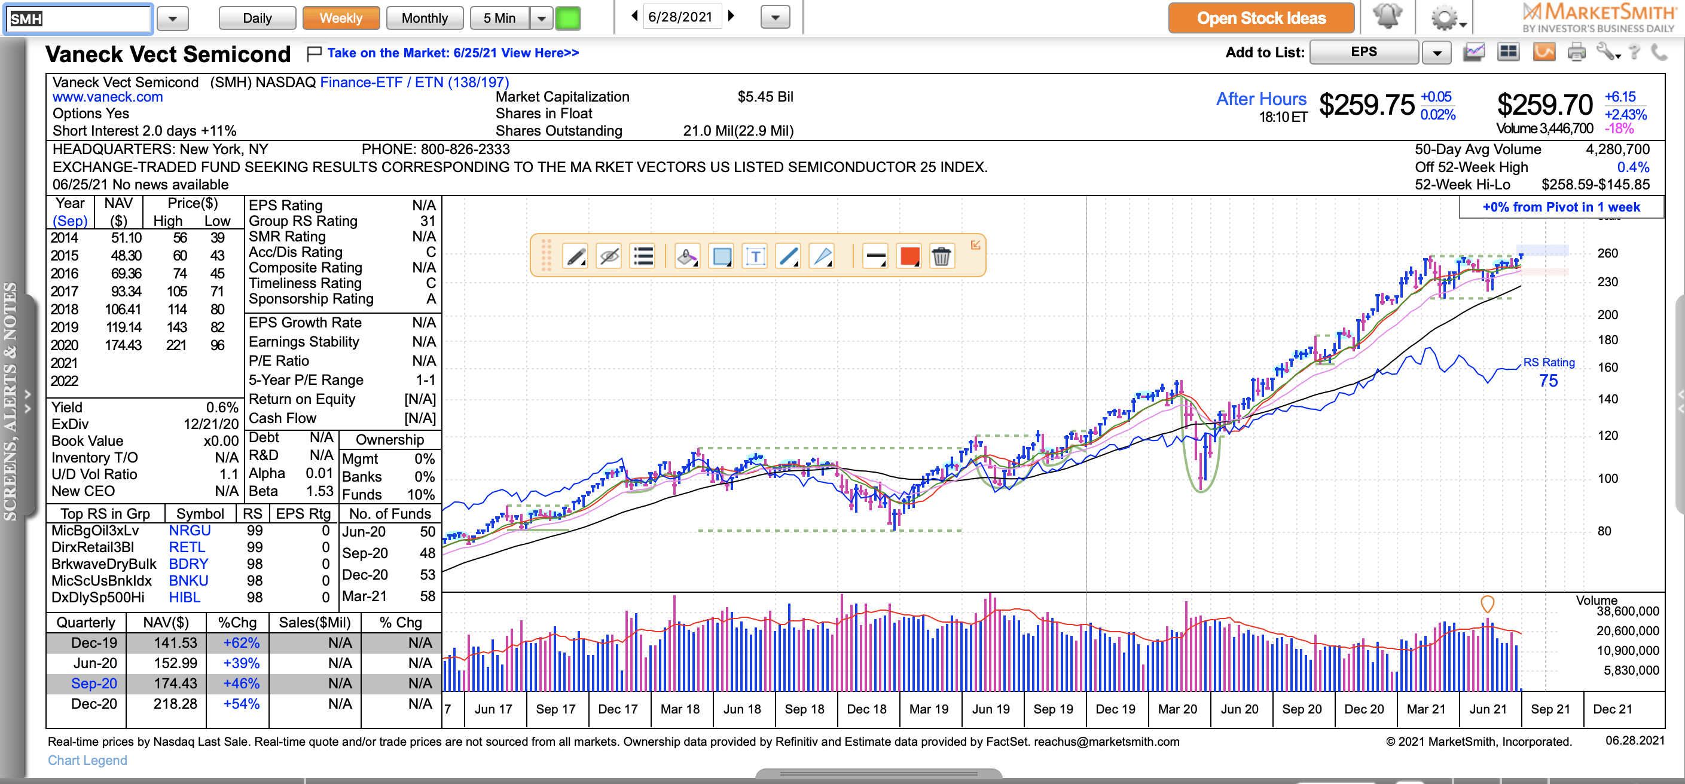Open the www.vaneck.com link
The height and width of the screenshot is (784, 1685).
point(108,97)
